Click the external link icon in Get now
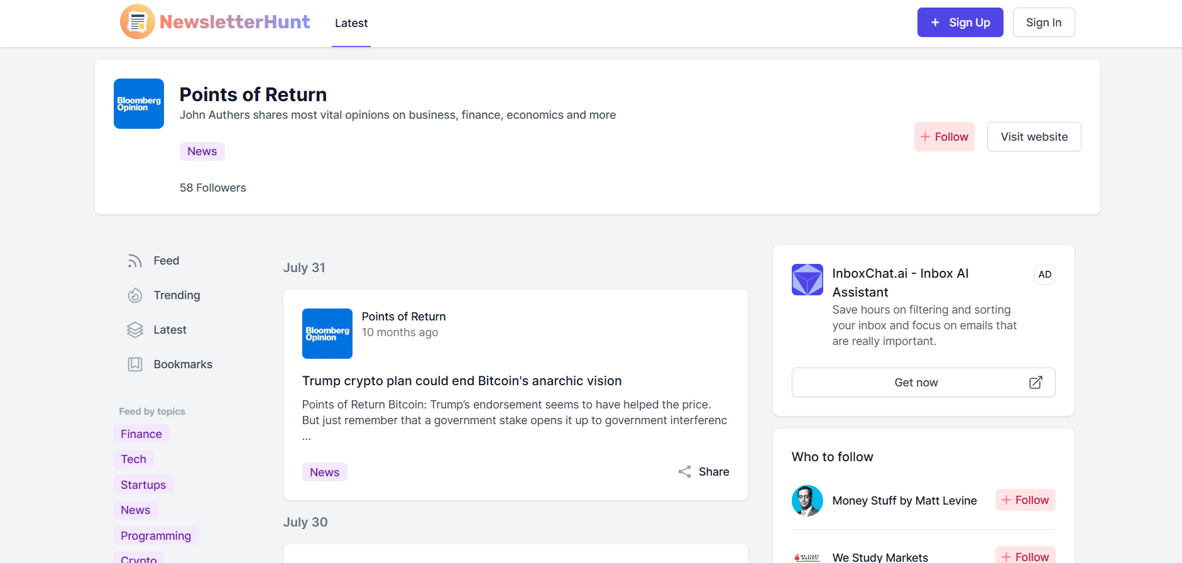 1036,383
